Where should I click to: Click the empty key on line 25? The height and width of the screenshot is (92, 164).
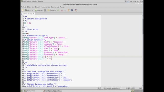coord(44,59)
